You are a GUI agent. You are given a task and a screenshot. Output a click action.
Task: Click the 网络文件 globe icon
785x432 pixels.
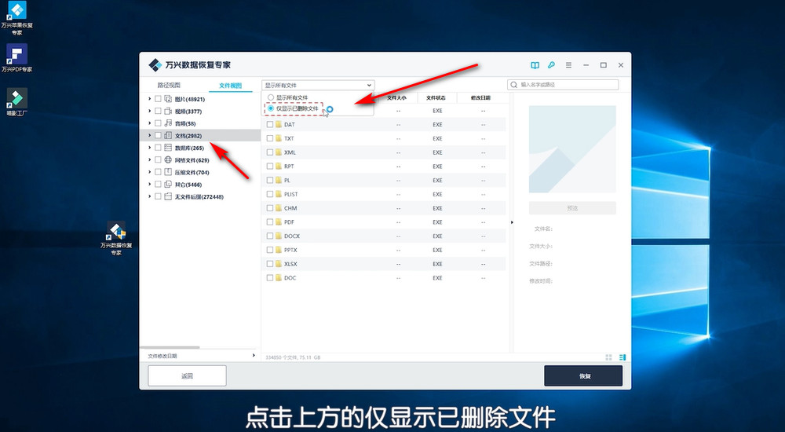(168, 160)
